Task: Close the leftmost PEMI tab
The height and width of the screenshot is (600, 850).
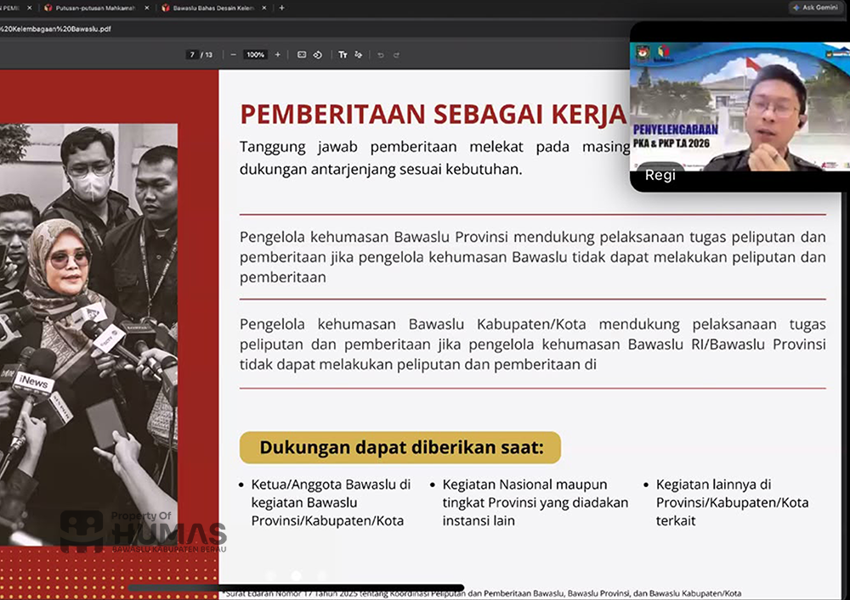Action: point(29,8)
